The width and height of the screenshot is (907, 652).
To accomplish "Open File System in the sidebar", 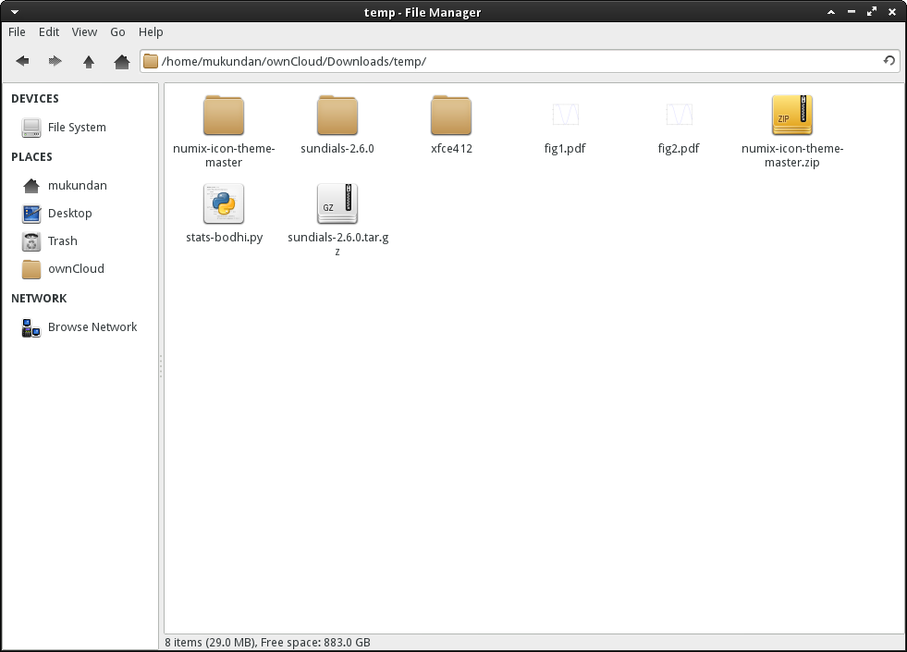I will [x=77, y=128].
